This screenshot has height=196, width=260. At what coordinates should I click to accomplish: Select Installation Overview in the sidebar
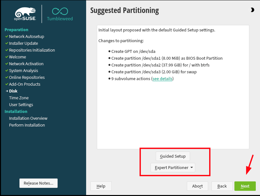pyautogui.click(x=28, y=118)
